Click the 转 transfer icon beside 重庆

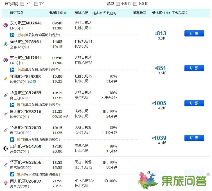(12, 174)
